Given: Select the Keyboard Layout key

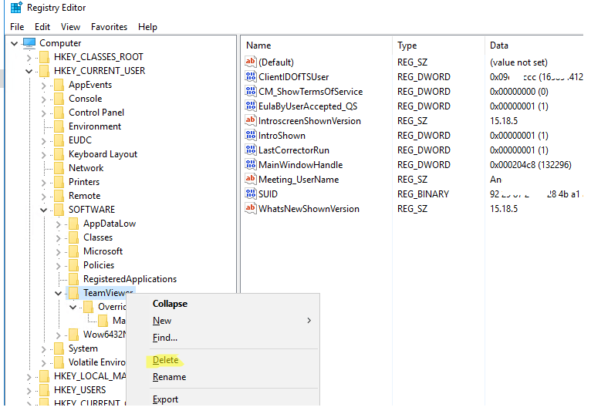Looking at the screenshot, I should [x=103, y=154].
